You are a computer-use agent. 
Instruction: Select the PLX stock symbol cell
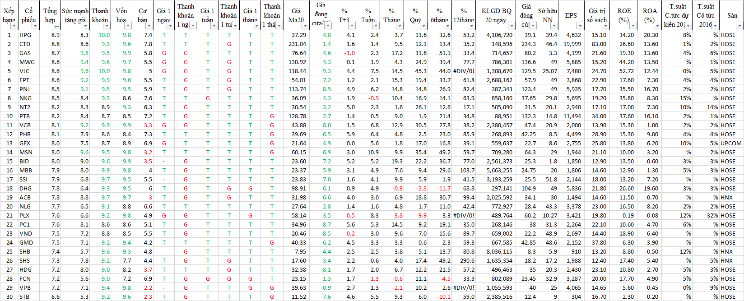(29, 215)
